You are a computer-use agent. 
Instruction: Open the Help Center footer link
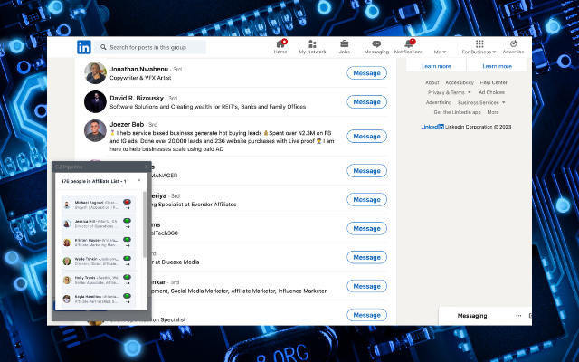click(494, 82)
